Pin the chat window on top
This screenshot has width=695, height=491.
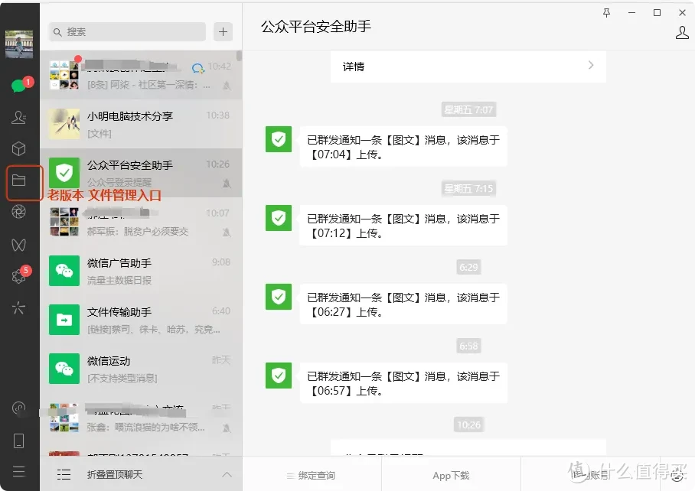click(606, 13)
